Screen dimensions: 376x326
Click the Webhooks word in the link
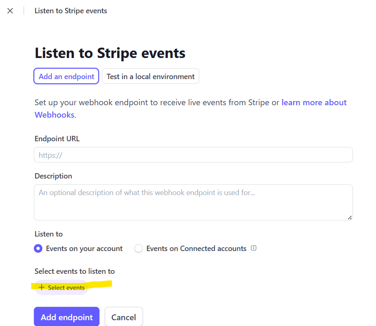pyautogui.click(x=54, y=115)
